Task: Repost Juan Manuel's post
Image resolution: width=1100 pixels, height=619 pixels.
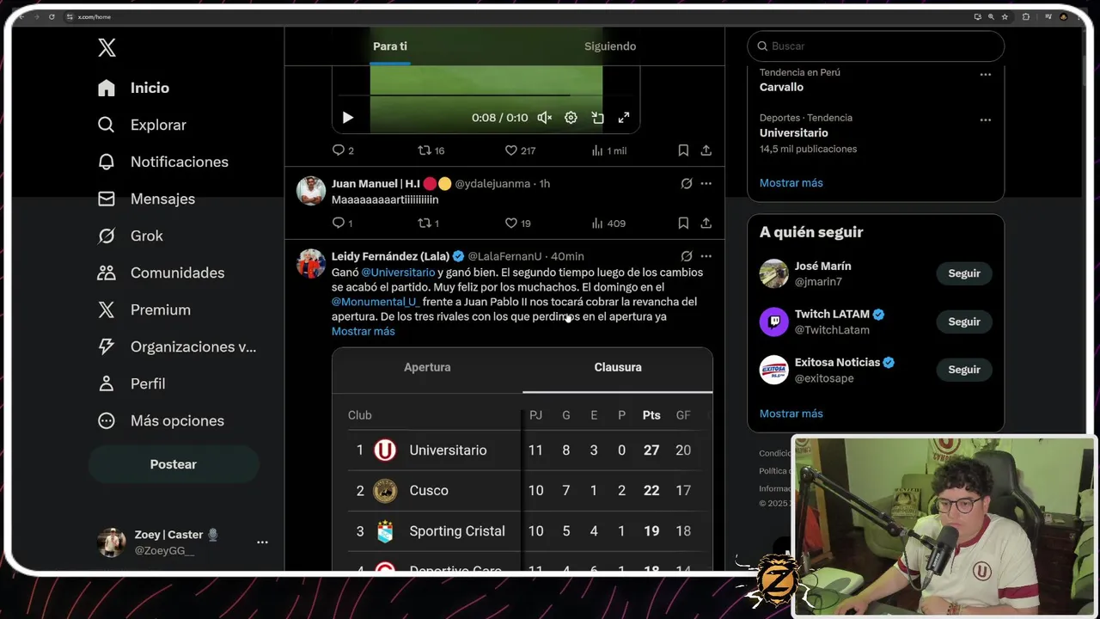Action: coord(428,224)
